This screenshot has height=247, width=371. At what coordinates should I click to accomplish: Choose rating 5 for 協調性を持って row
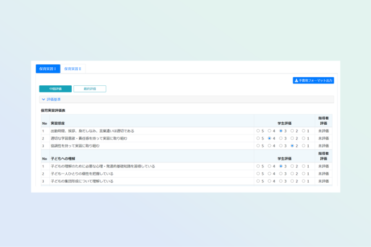258,146
